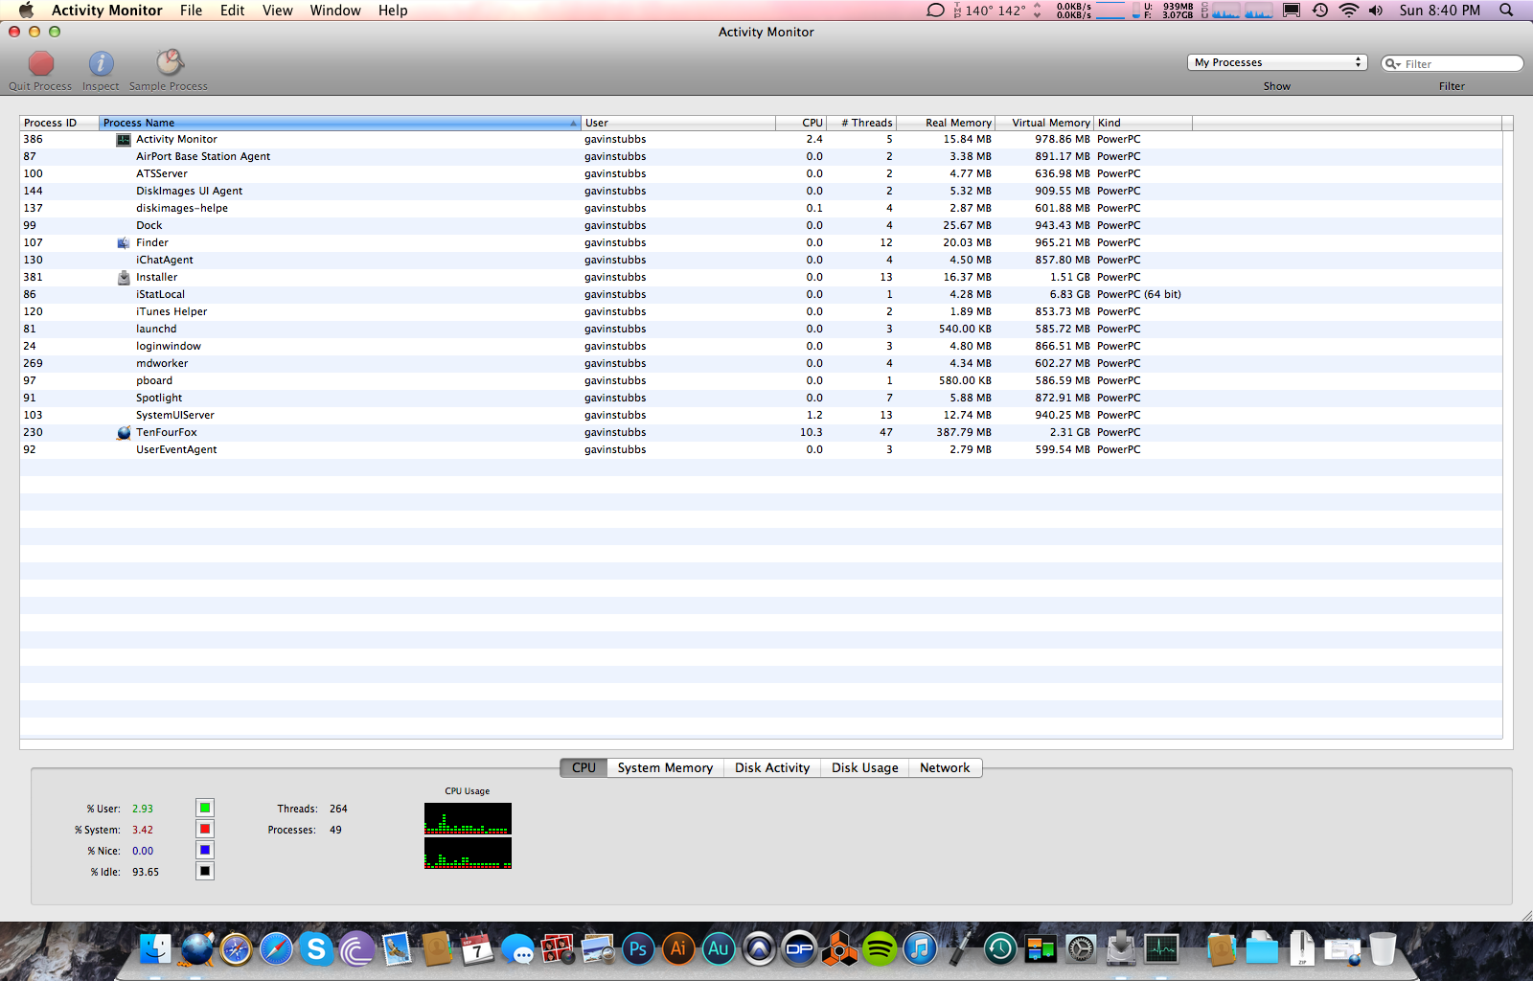Select the mdworker process row
The height and width of the screenshot is (981, 1533).
[761, 364]
